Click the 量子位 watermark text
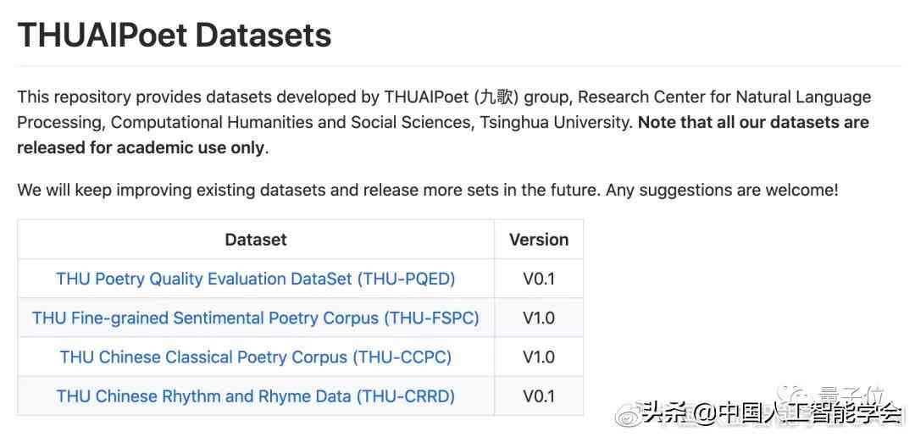915x437 pixels. point(851,394)
